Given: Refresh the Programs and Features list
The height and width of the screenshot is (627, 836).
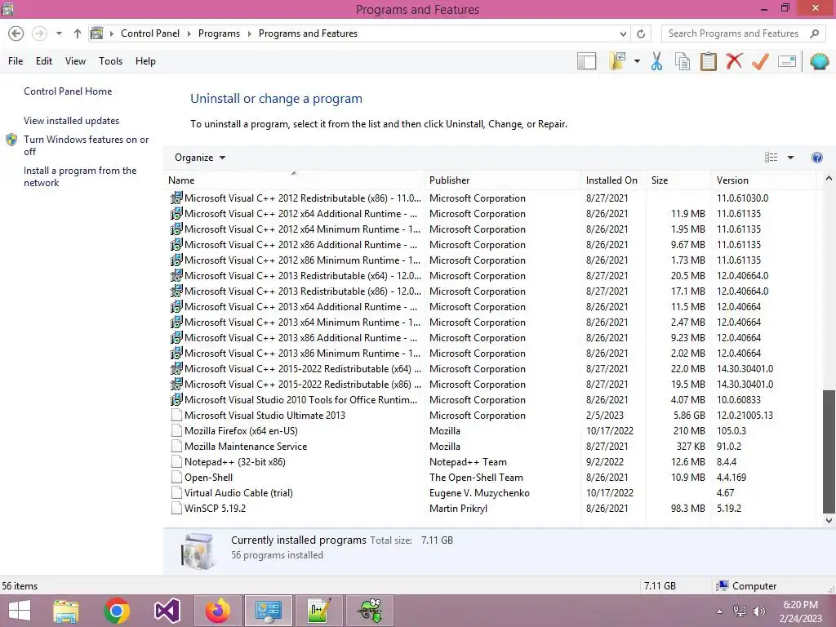Looking at the screenshot, I should [641, 33].
